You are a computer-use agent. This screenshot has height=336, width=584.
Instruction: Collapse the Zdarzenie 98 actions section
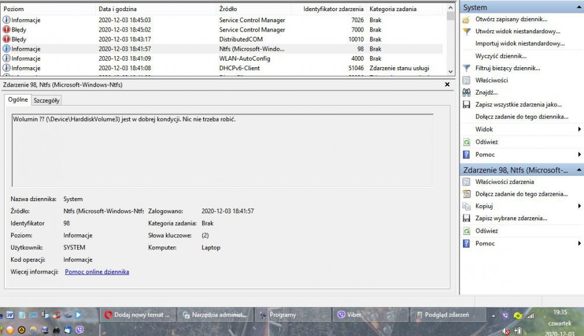click(579, 170)
